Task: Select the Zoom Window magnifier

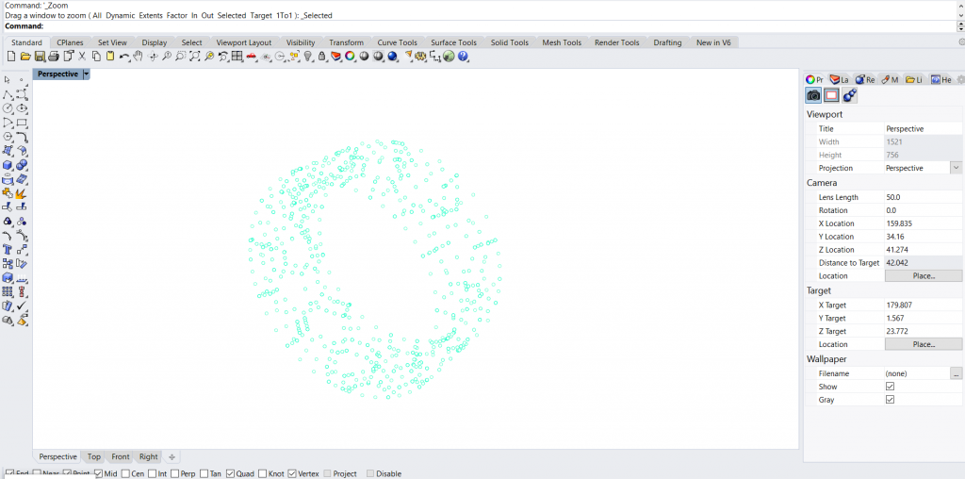Action: click(x=180, y=56)
